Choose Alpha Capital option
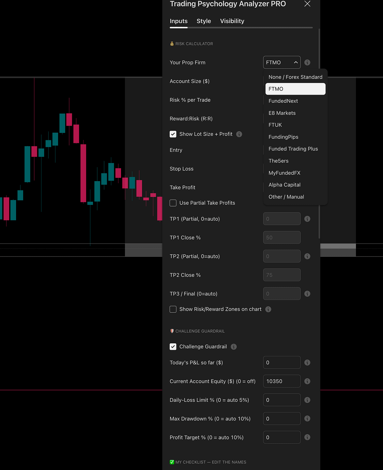The image size is (383, 470). [x=295, y=185]
